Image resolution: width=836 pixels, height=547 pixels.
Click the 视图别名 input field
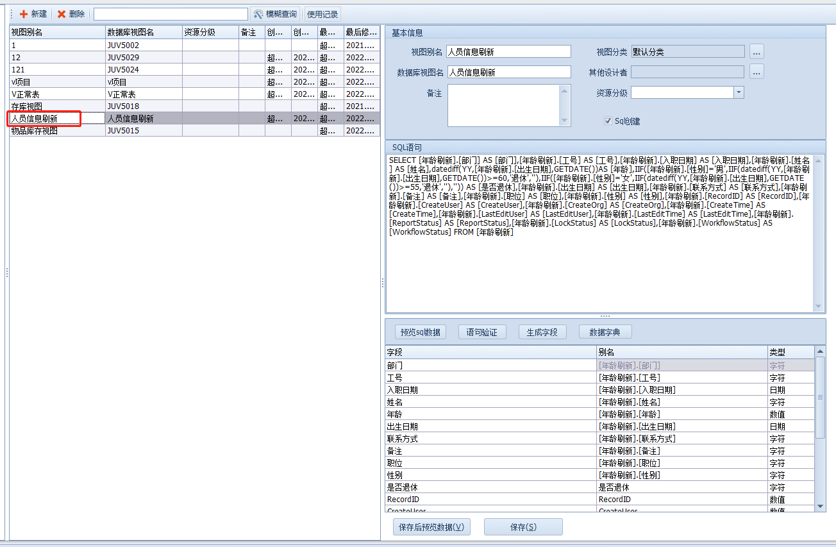point(508,51)
